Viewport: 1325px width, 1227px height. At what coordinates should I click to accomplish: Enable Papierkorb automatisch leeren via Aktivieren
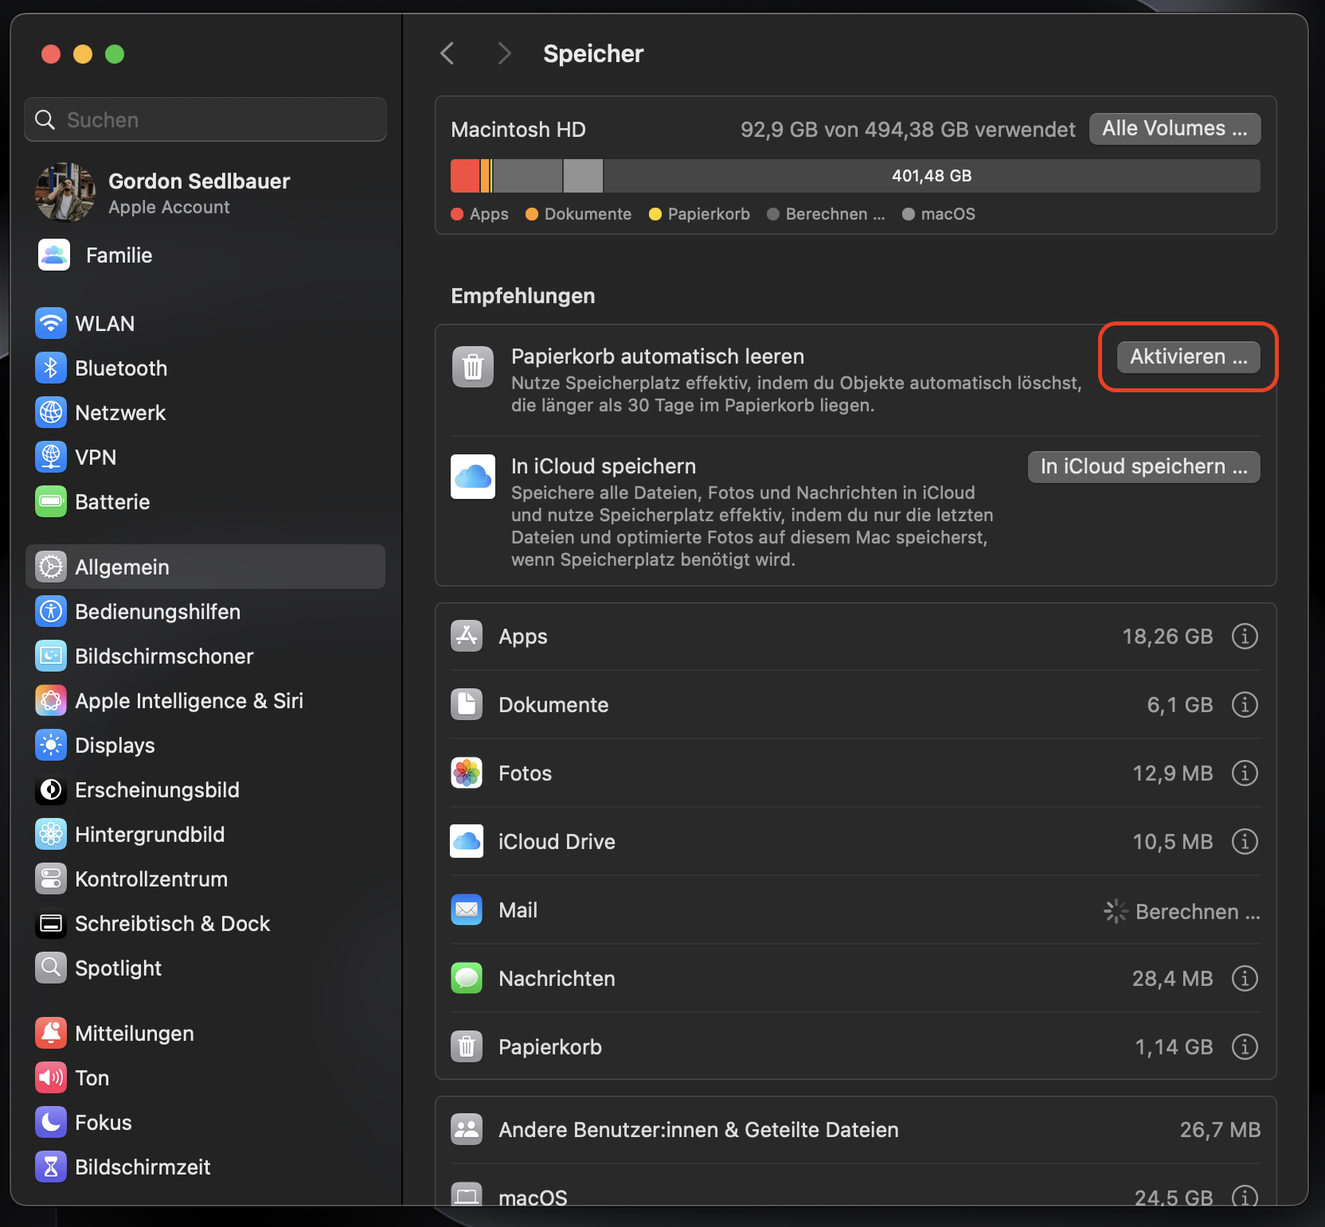point(1186,356)
